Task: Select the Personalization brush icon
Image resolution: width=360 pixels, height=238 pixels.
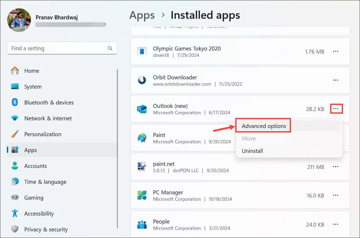Action: click(15, 134)
